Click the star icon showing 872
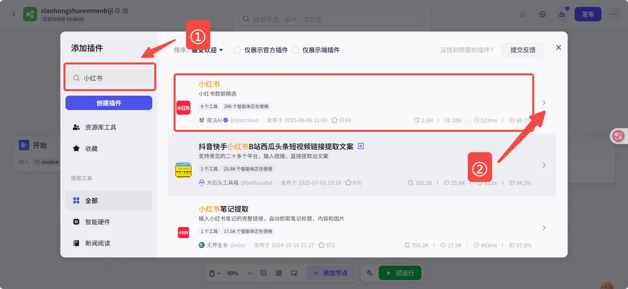This screenshot has width=628, height=289. pyautogui.click(x=321, y=245)
